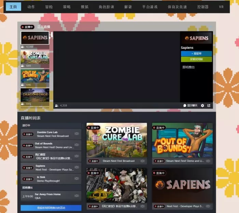The width and height of the screenshot is (239, 213).
Task: Select the 体育及竞速 category tab
Action: point(177,7)
